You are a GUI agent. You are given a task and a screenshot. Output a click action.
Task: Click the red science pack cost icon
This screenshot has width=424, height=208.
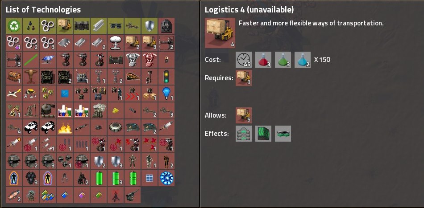[263, 60]
